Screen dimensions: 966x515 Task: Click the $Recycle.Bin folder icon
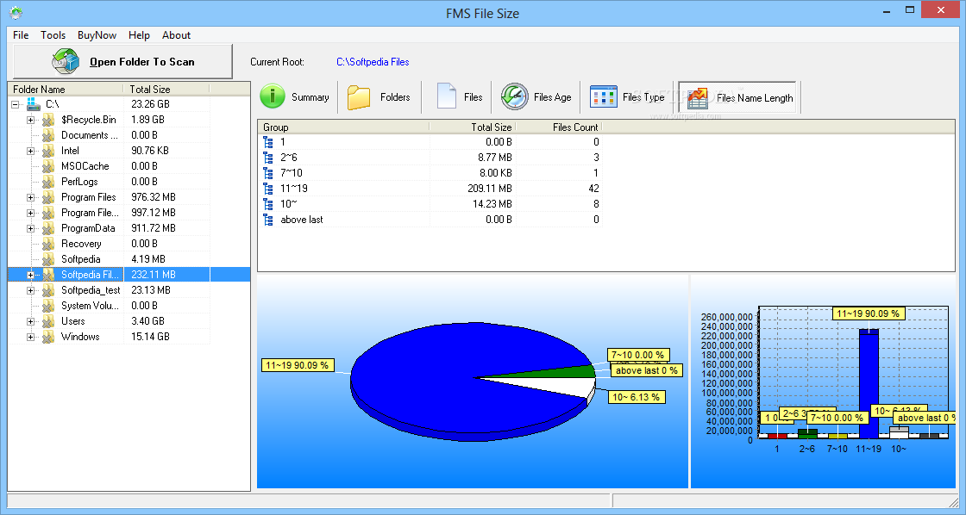coord(48,120)
